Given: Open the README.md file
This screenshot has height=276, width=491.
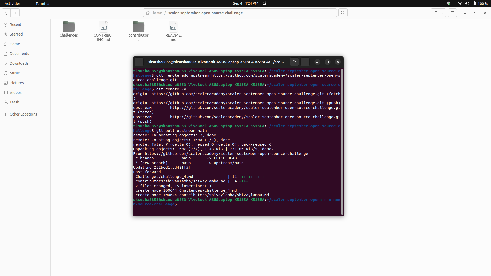Looking at the screenshot, I should pos(173,27).
